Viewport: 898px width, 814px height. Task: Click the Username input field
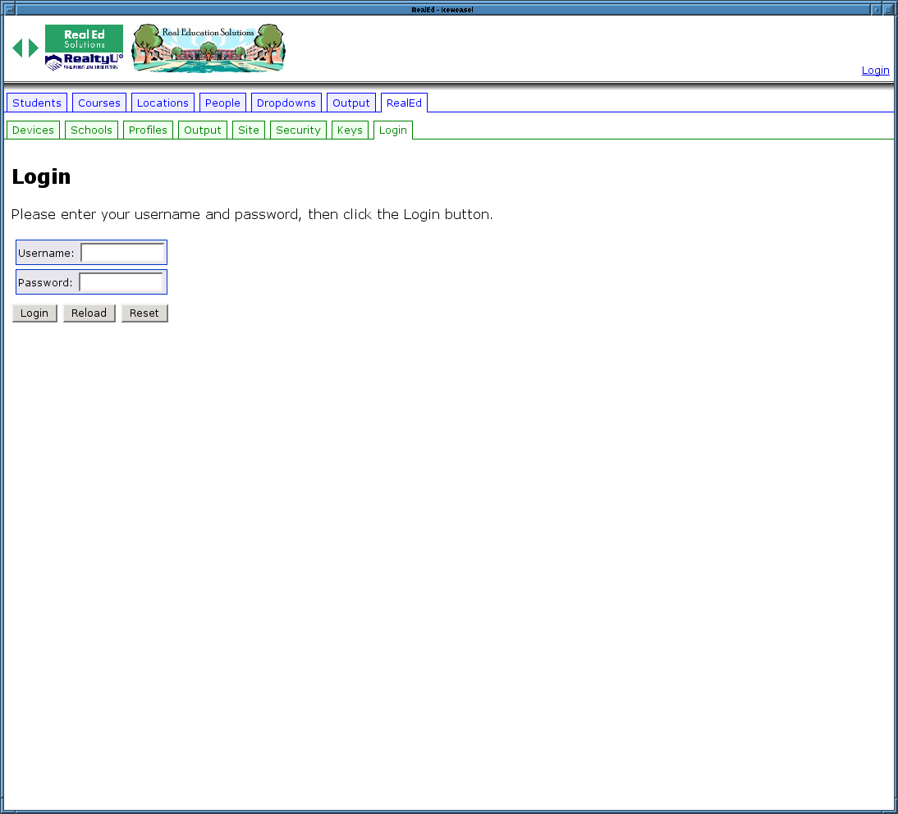122,253
